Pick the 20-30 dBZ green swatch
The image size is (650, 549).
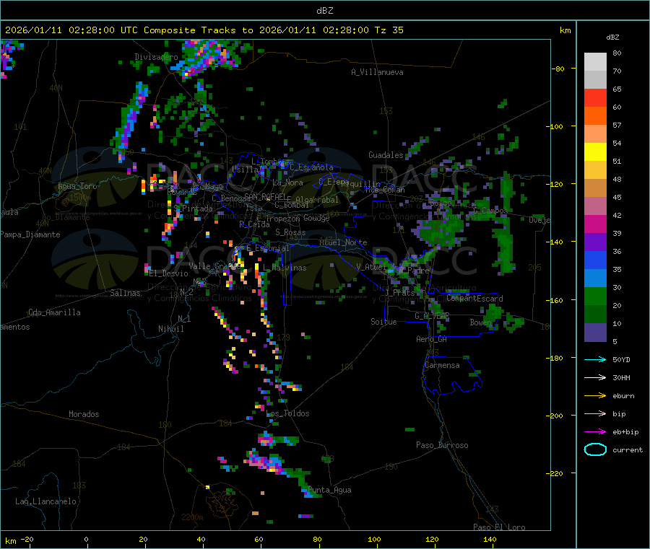pyautogui.click(x=595, y=296)
